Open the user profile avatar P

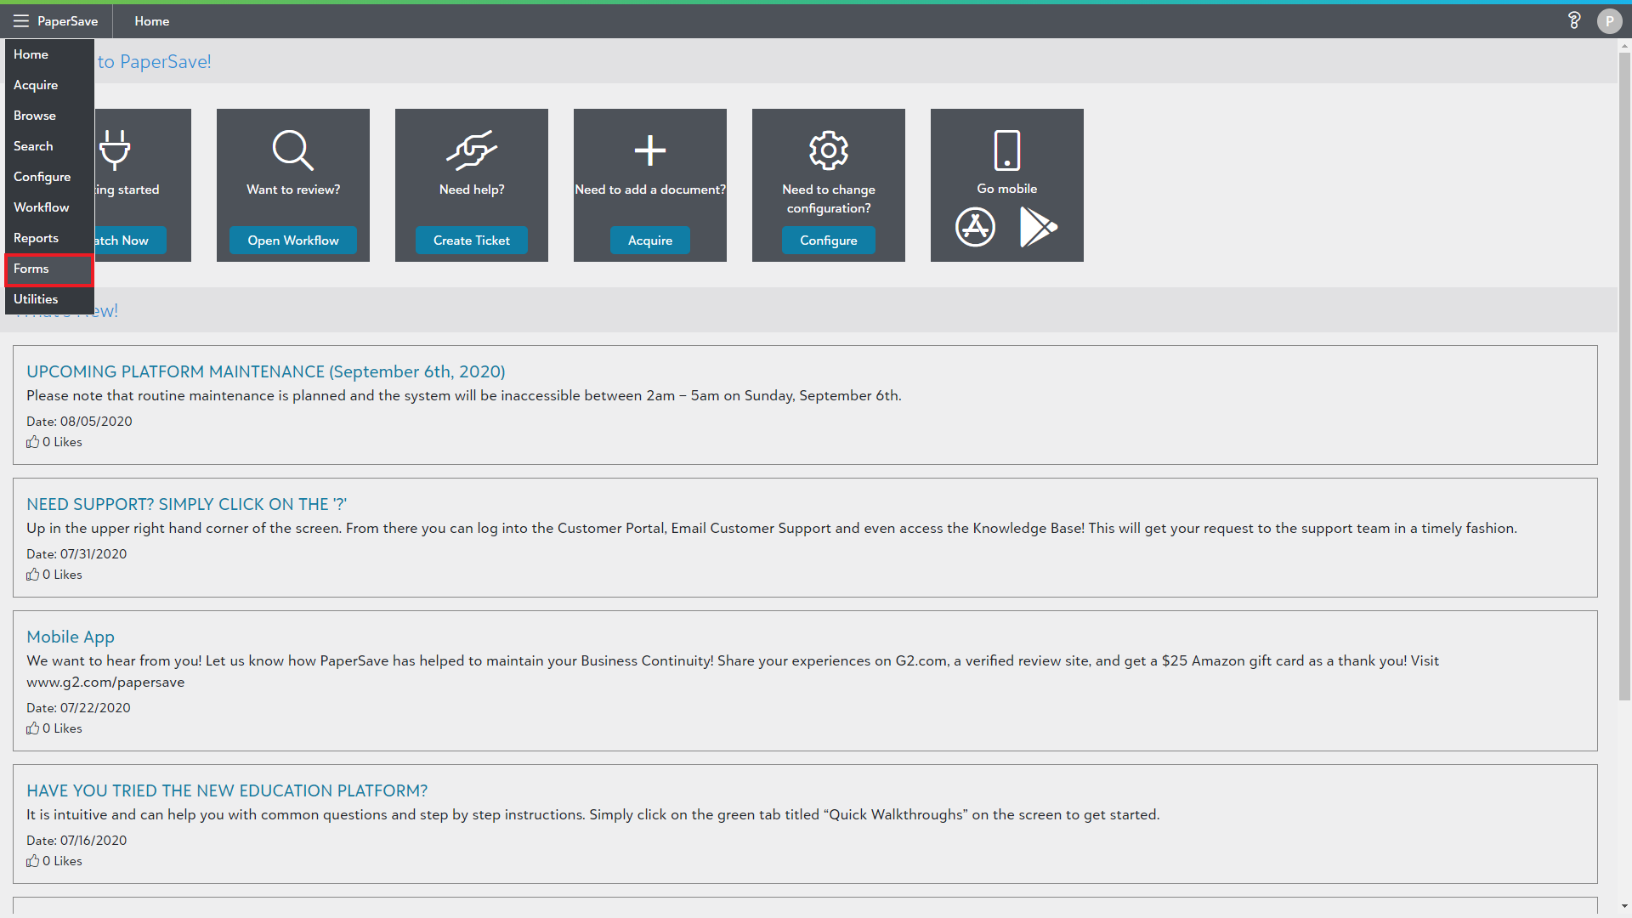click(1609, 21)
